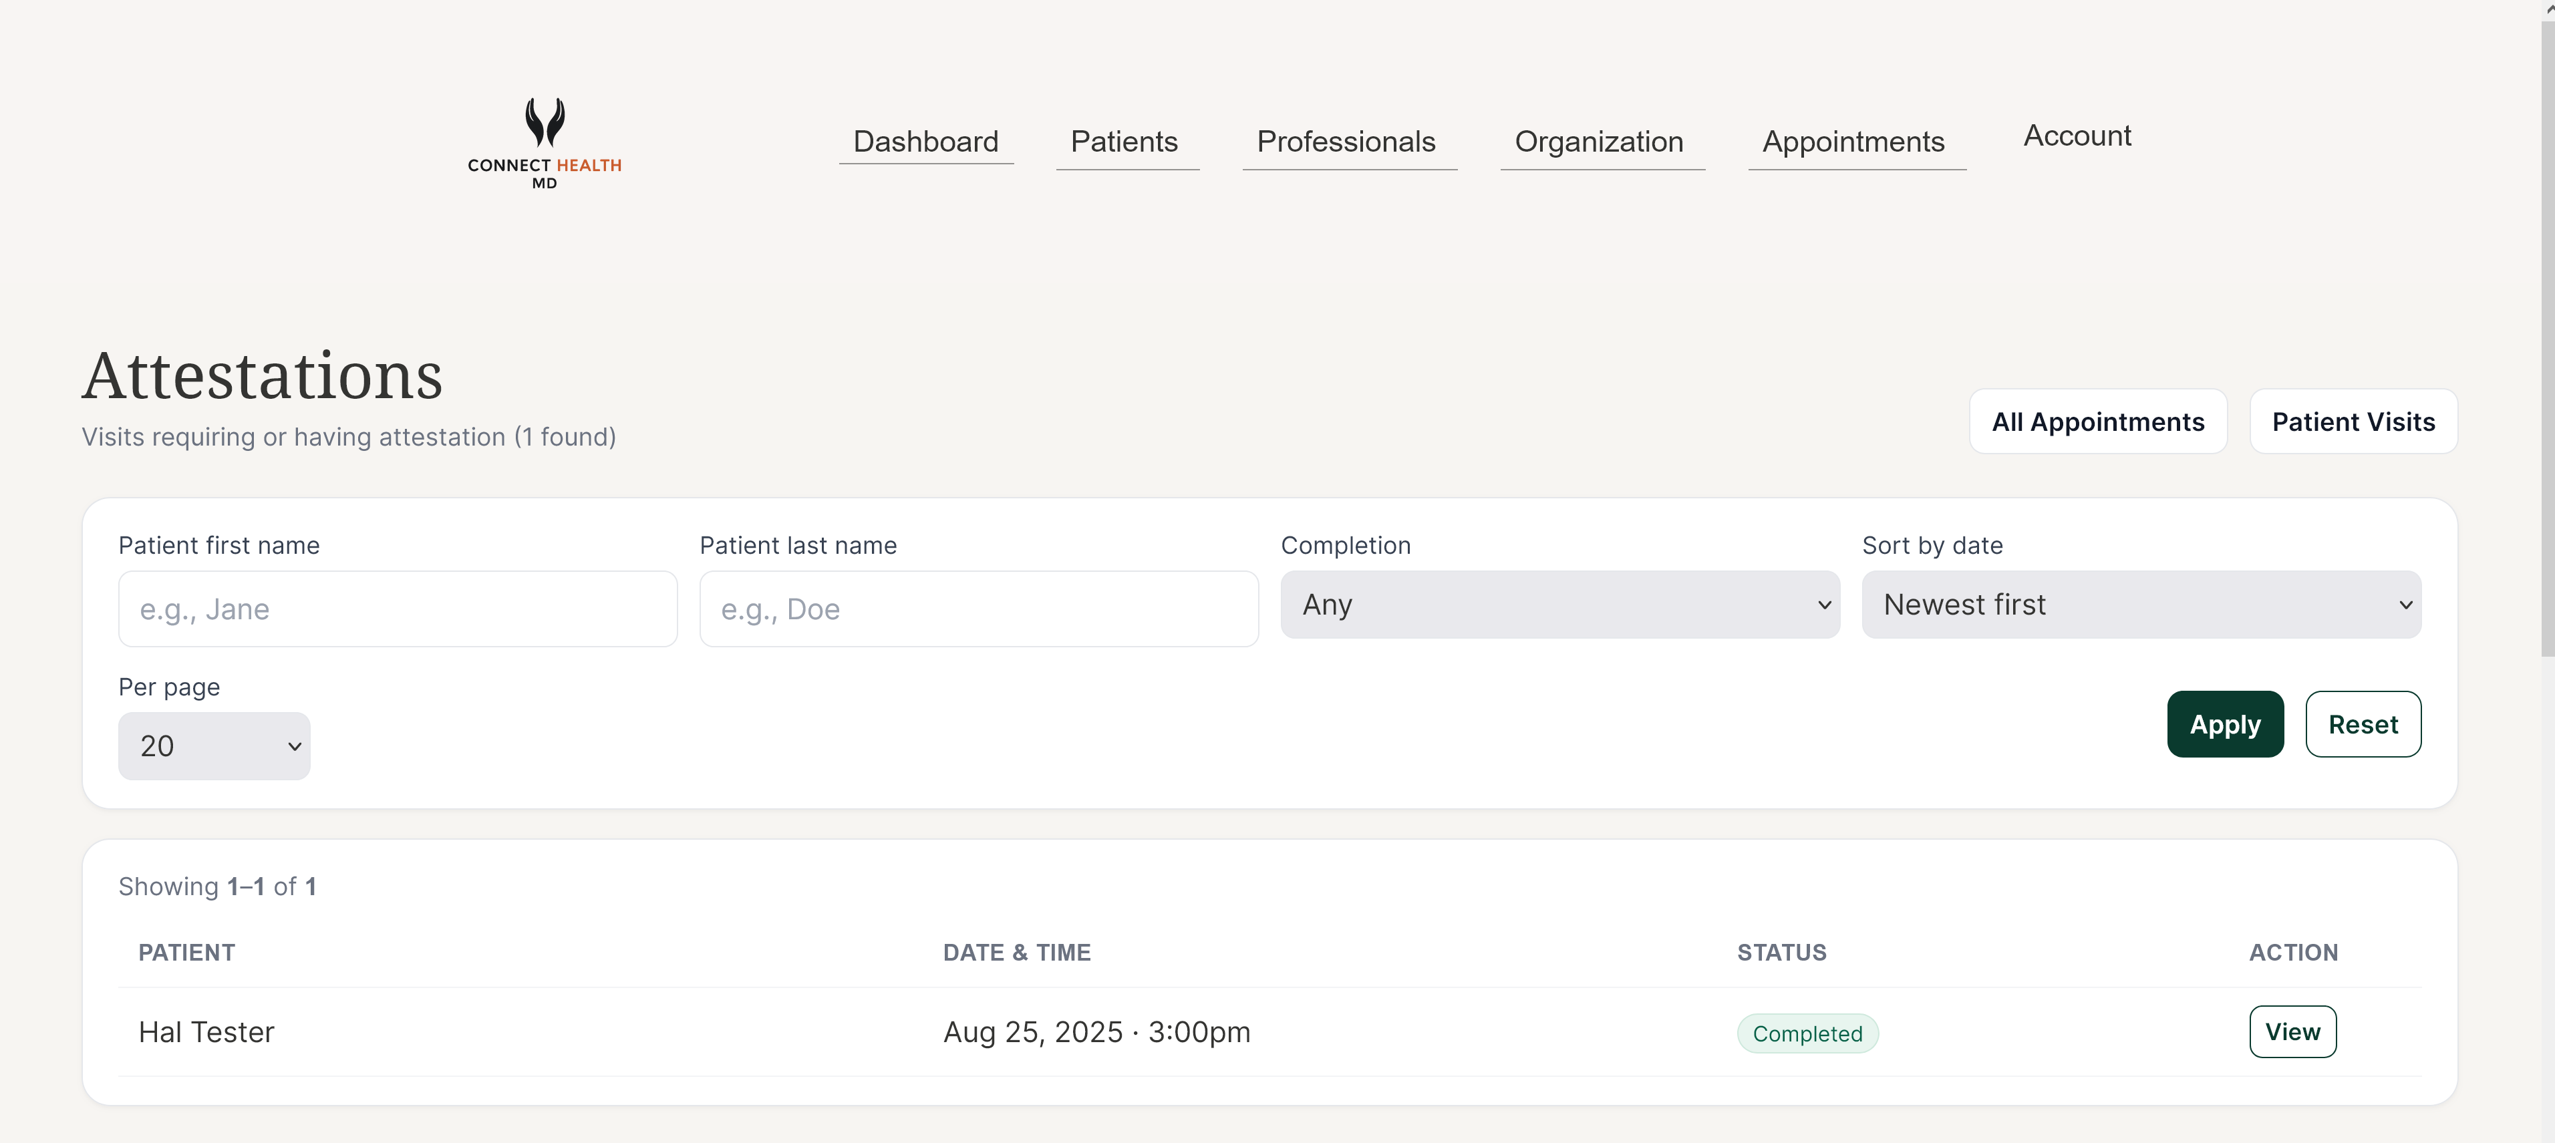Image resolution: width=2555 pixels, height=1143 pixels.
Task: Open the Sort by date dropdown
Action: tap(2141, 605)
